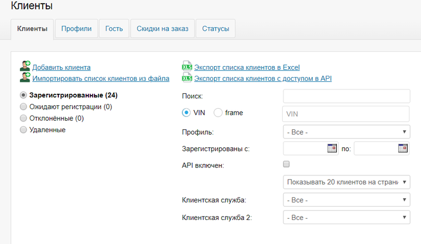Screen dimensions: 421x244
Task: Open the registration end date calendar icon
Action: [x=403, y=148]
